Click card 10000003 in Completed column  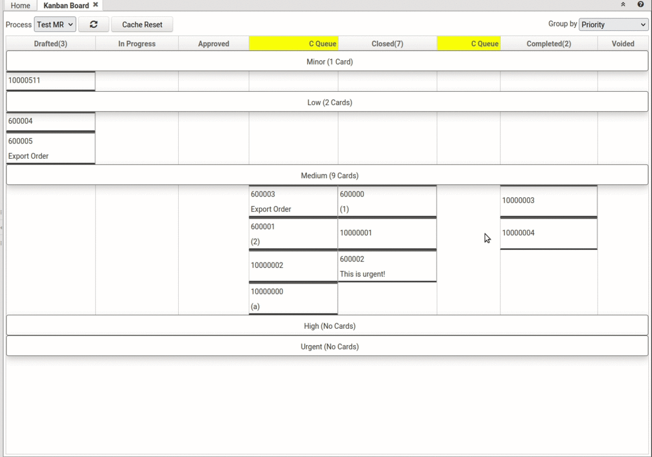548,201
